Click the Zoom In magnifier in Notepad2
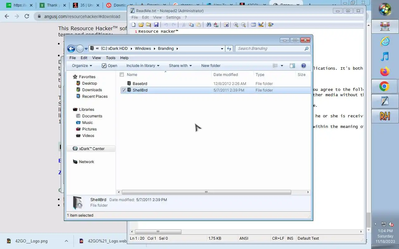 click(236, 25)
